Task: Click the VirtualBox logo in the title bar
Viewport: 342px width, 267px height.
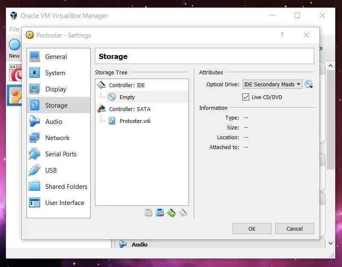Action: (x=14, y=15)
